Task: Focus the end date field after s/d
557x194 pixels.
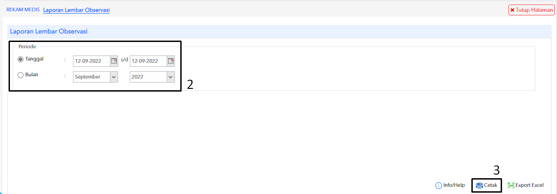Action: tap(149, 61)
